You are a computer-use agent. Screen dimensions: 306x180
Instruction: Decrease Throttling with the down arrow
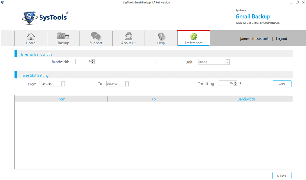(235, 84)
